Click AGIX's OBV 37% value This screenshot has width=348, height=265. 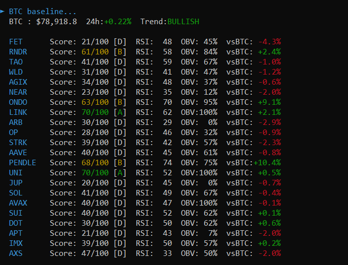[x=211, y=82]
